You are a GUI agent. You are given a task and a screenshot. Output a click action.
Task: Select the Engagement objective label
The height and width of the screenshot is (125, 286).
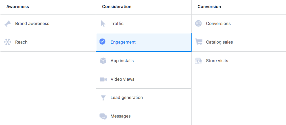(x=123, y=42)
